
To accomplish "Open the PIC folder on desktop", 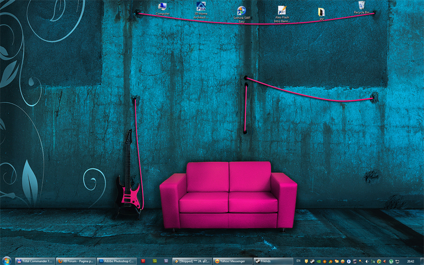I will click(321, 14).
